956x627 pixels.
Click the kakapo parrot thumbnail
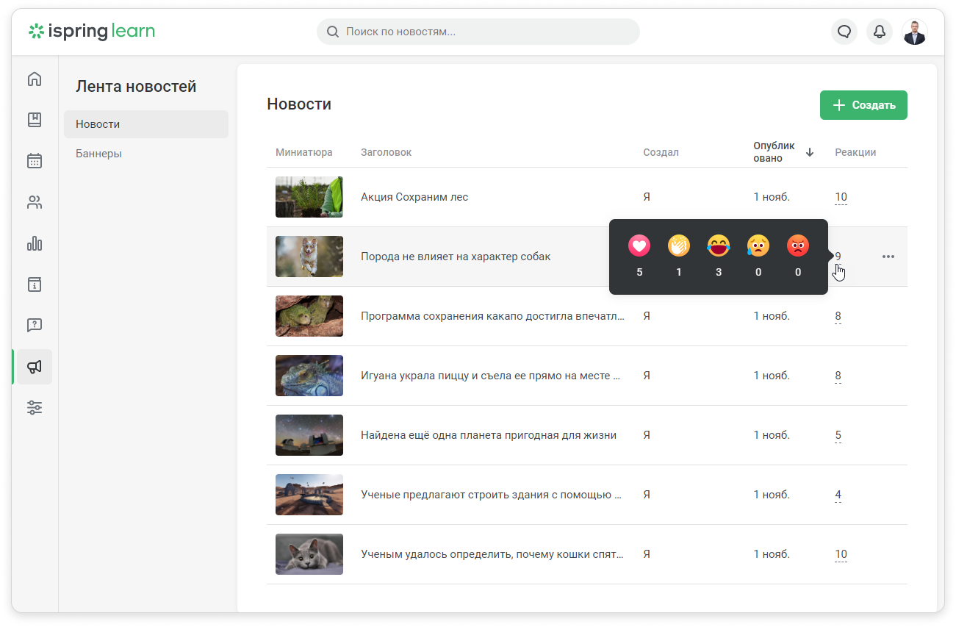[x=309, y=316]
